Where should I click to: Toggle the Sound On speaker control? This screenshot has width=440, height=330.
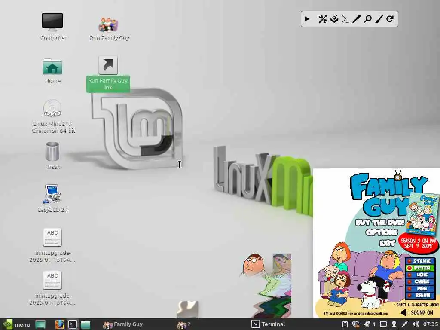pos(417,312)
